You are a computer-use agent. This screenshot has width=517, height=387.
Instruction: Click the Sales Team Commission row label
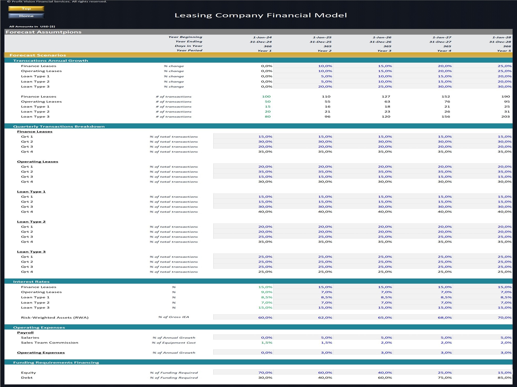(x=50, y=343)
